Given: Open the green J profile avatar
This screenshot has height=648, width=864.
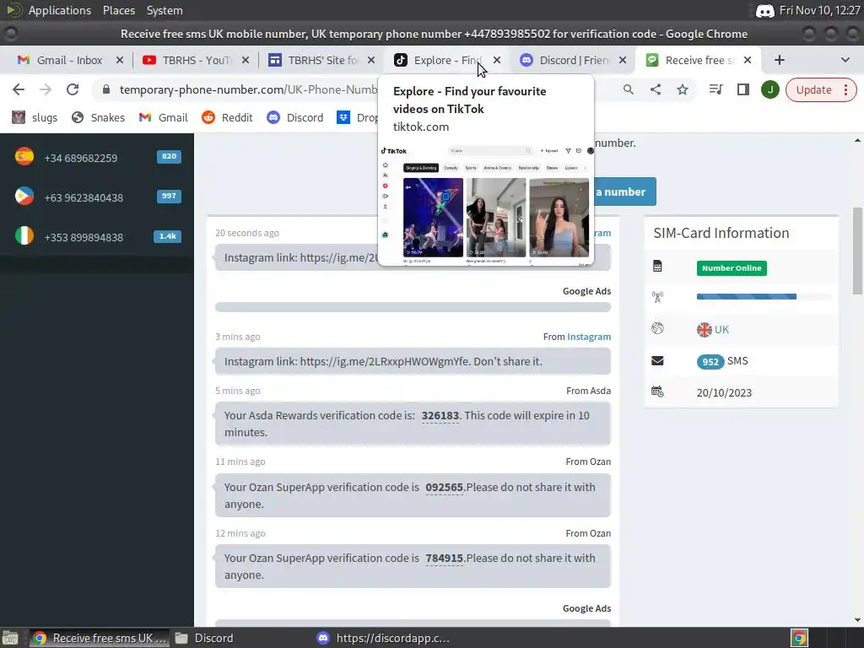Looking at the screenshot, I should 769,89.
